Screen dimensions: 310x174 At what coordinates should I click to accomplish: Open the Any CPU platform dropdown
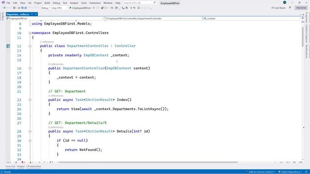tap(60, 8)
